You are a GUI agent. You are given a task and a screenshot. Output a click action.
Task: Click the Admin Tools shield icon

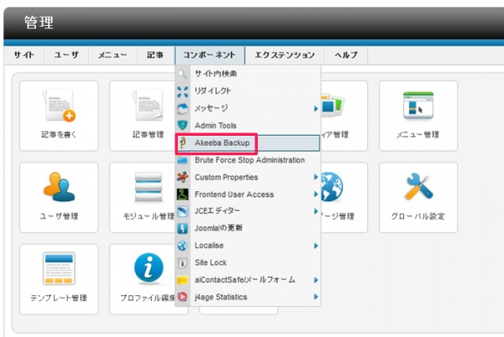(x=182, y=126)
